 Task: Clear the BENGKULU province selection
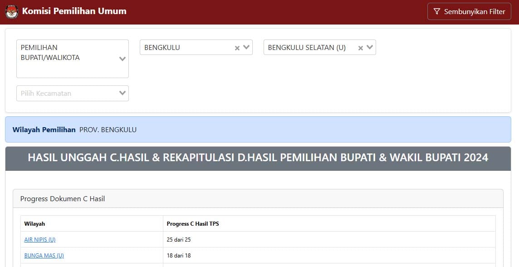tap(237, 48)
